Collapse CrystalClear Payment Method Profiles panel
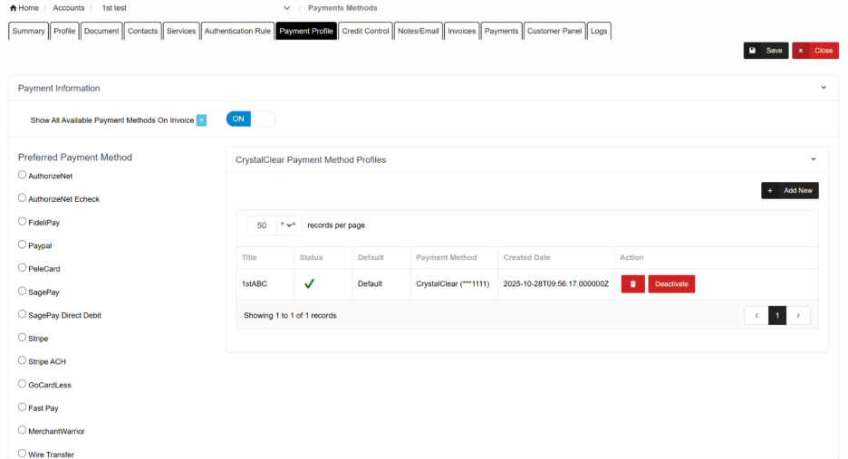Viewport: 848px width, 459px height. point(813,159)
